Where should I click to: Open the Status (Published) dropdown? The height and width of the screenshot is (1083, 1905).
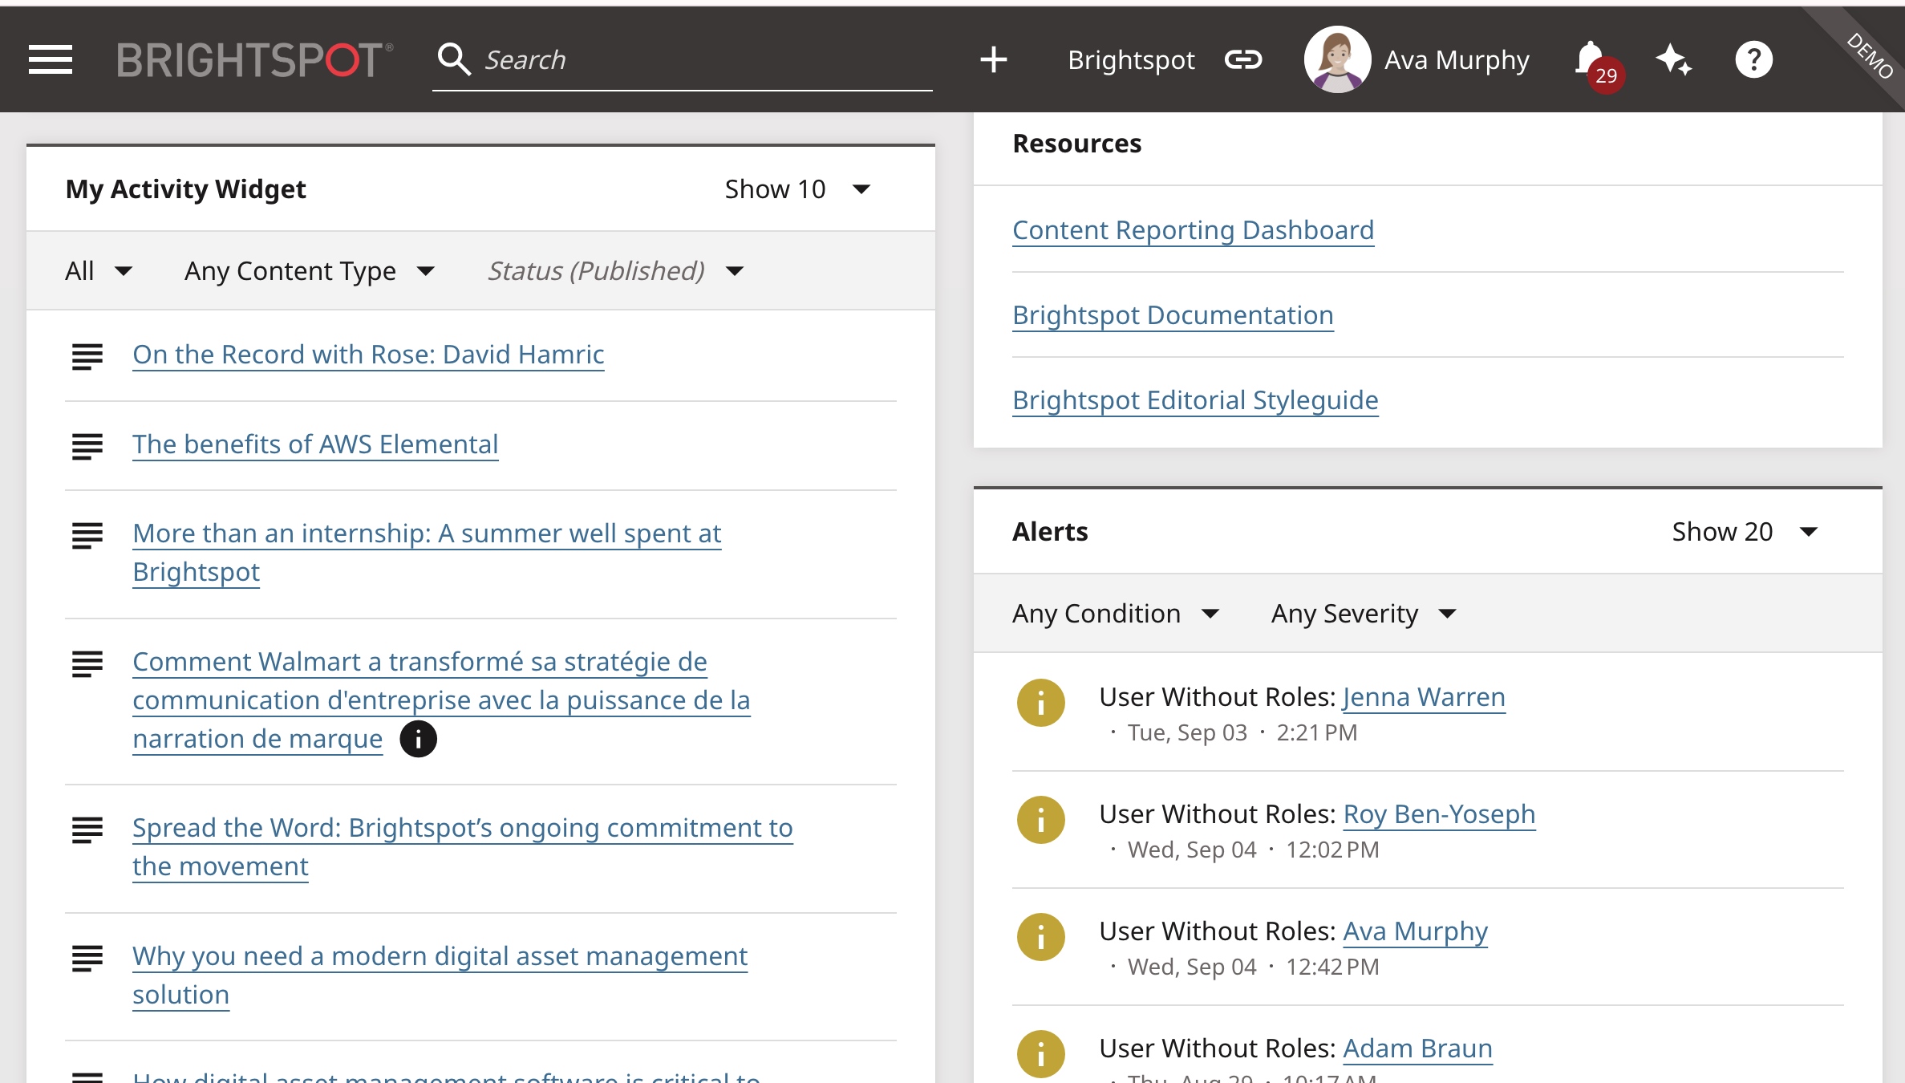point(616,271)
